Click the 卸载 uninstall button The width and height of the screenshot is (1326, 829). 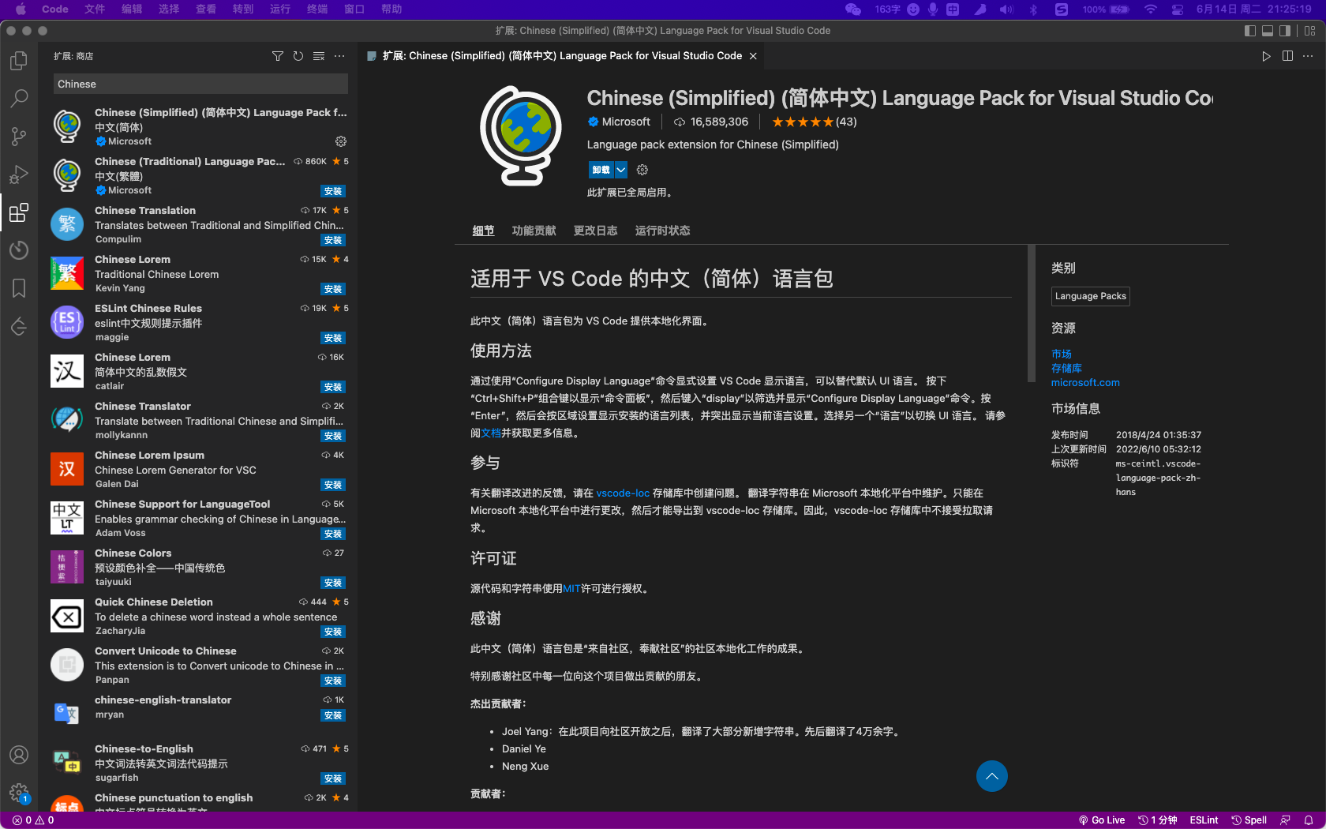click(x=601, y=170)
